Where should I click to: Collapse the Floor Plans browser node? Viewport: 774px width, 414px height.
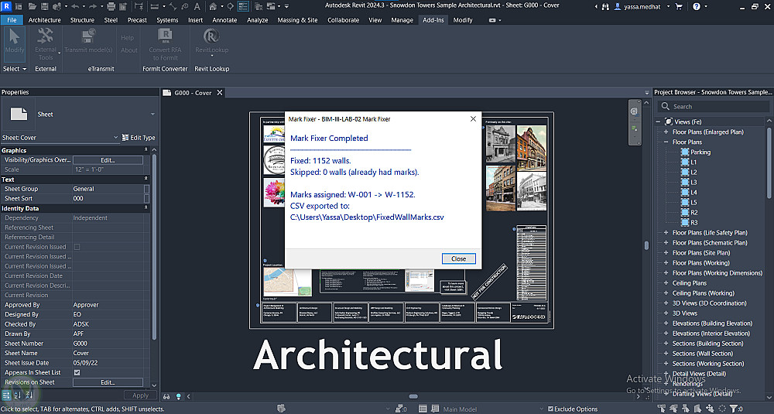[x=666, y=142]
